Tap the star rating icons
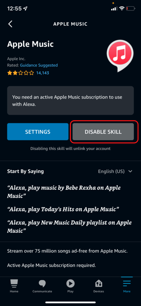 click(x=21, y=73)
